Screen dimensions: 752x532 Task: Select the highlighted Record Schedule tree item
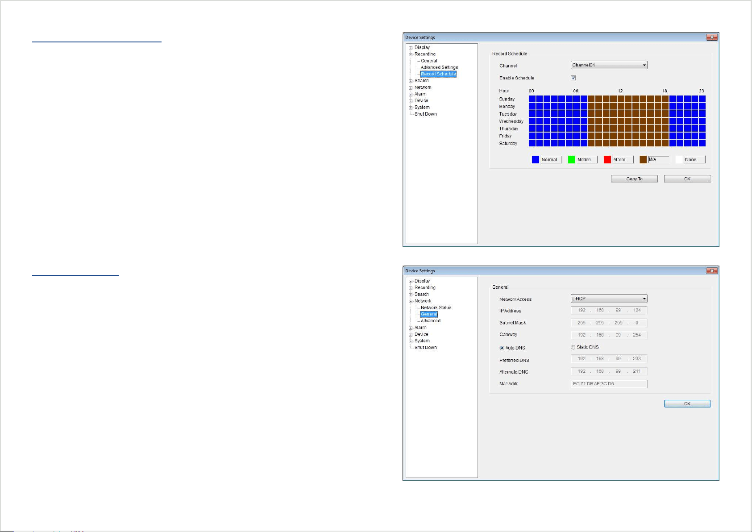point(438,74)
